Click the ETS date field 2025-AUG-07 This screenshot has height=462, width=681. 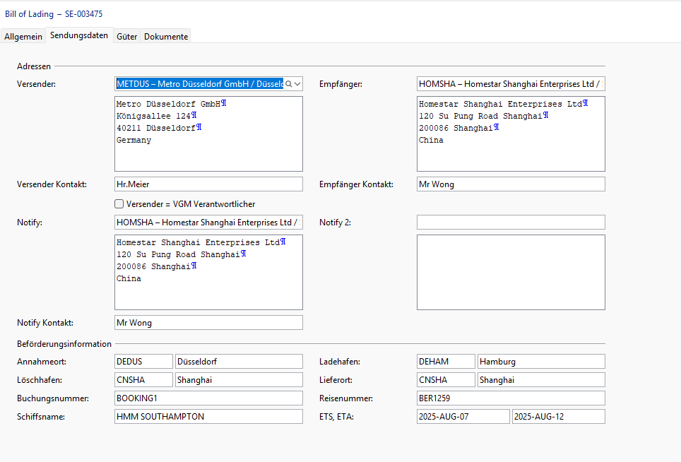coord(463,416)
